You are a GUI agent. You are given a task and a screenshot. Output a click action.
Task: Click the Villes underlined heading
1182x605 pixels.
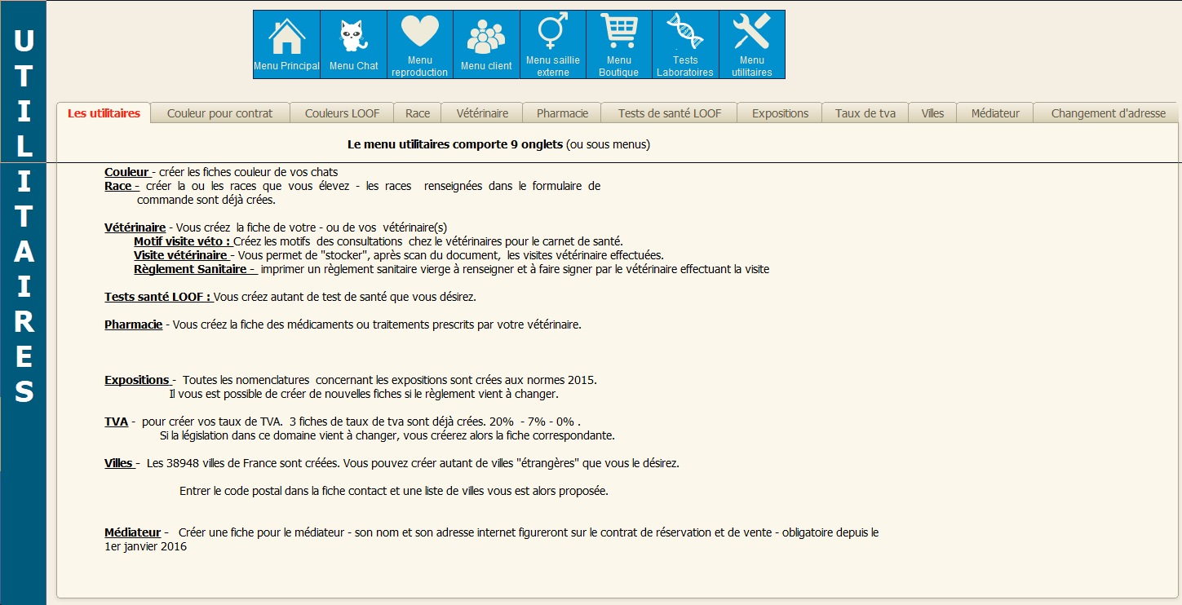(x=117, y=462)
